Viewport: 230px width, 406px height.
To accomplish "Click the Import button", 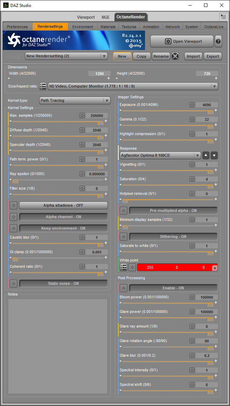I will click(x=194, y=56).
